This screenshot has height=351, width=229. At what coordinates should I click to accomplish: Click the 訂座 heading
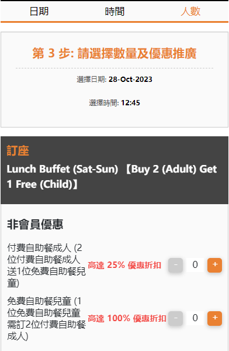[18, 151]
